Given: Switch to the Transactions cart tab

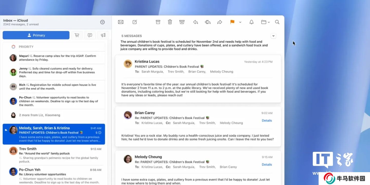Looking at the screenshot, I should (77, 35).
